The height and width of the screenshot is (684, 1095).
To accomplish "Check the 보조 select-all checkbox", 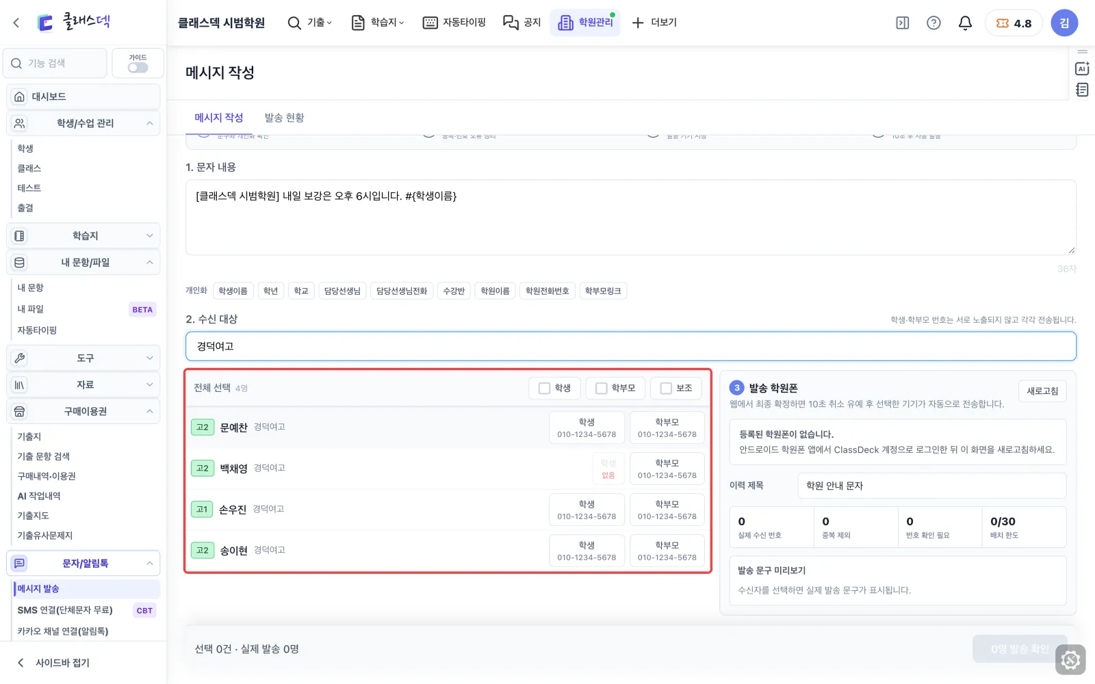I will pos(666,388).
